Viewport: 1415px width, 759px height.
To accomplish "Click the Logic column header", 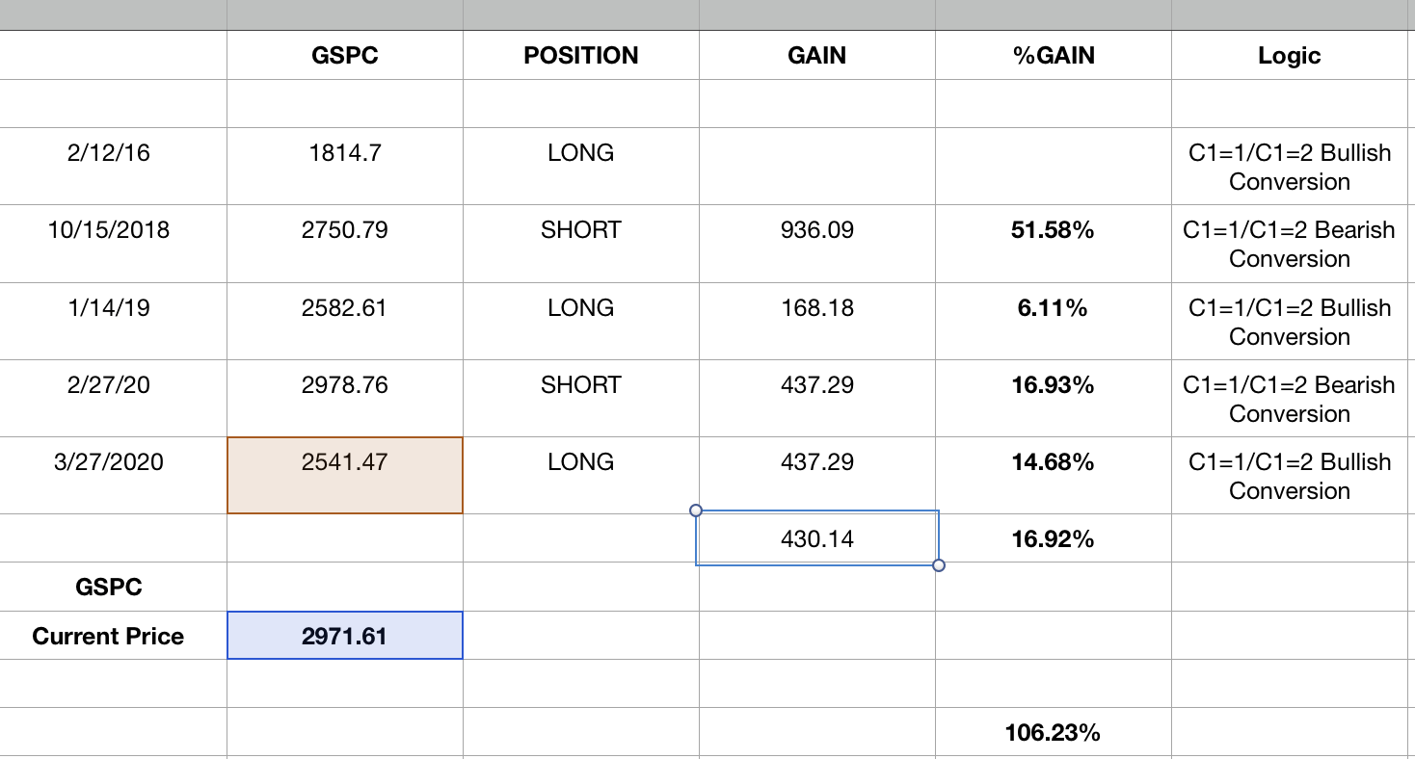I will (1290, 56).
